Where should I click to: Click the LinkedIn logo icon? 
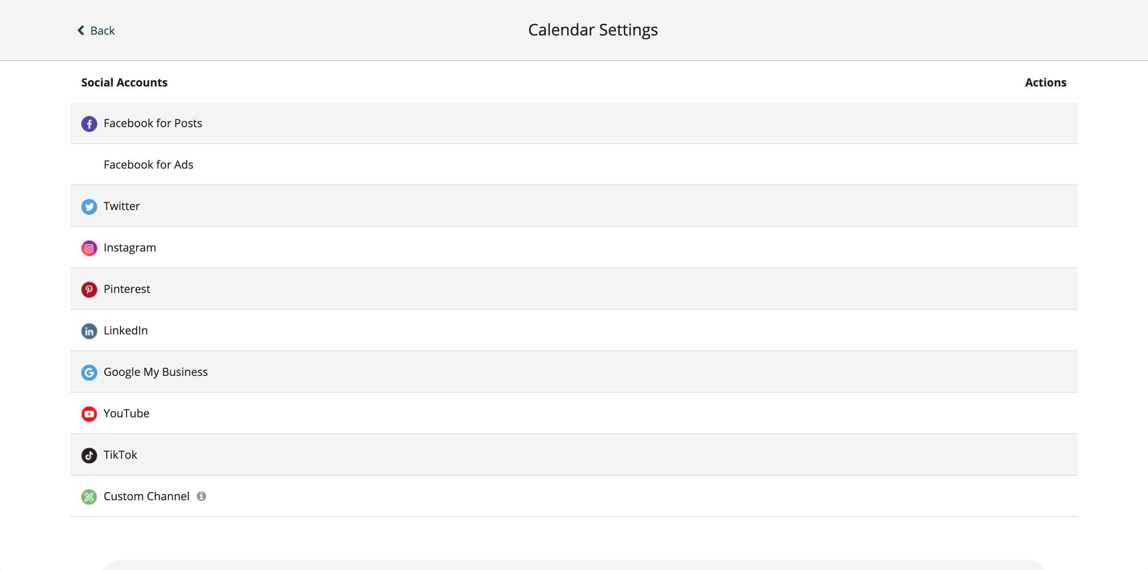tap(89, 331)
